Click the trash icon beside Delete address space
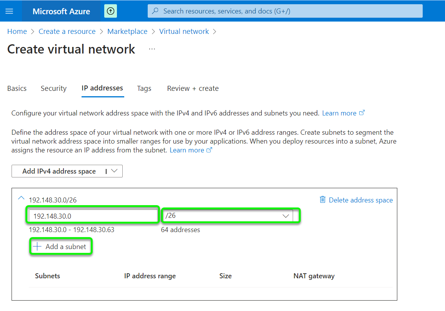Image resolution: width=445 pixels, height=311 pixels. pos(323,200)
